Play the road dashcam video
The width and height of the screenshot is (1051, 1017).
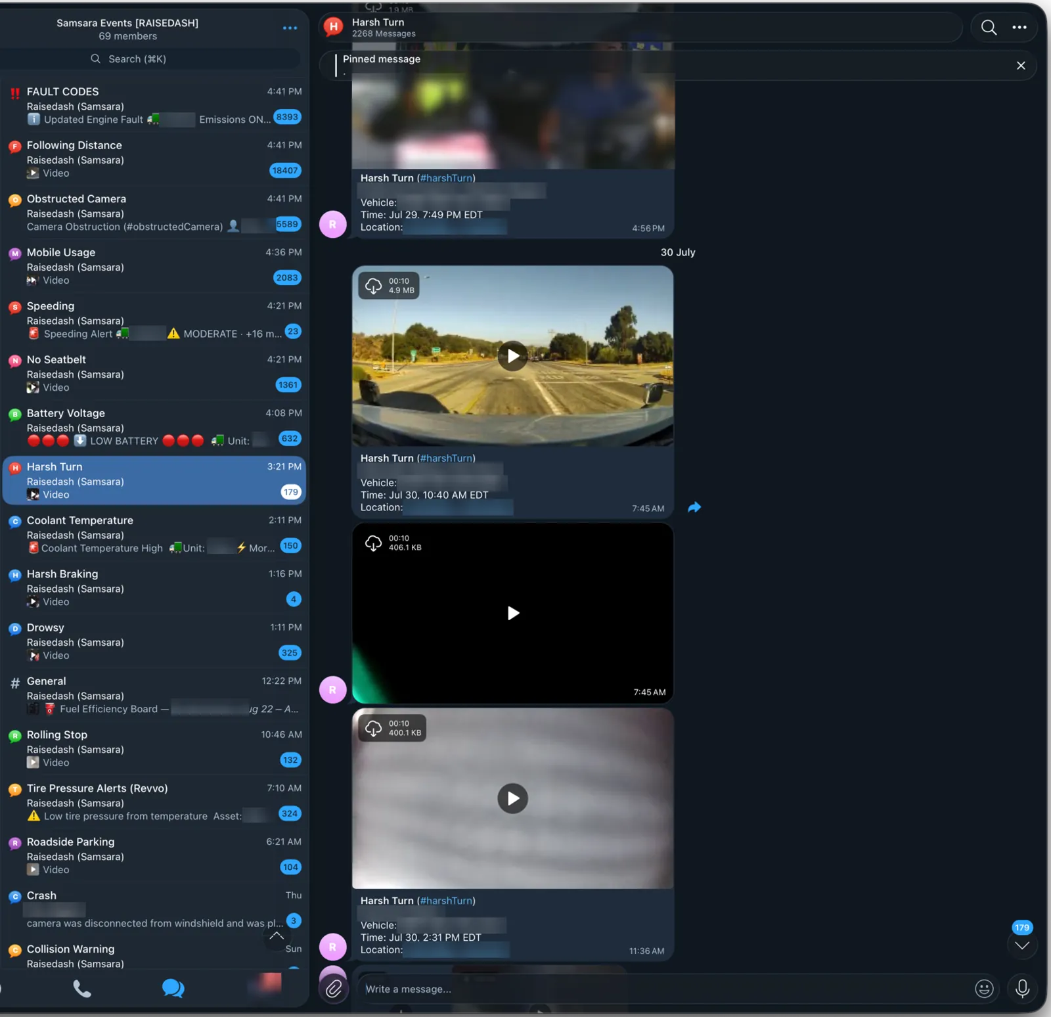pyautogui.click(x=512, y=356)
